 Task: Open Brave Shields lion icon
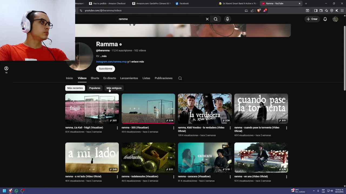click(259, 11)
